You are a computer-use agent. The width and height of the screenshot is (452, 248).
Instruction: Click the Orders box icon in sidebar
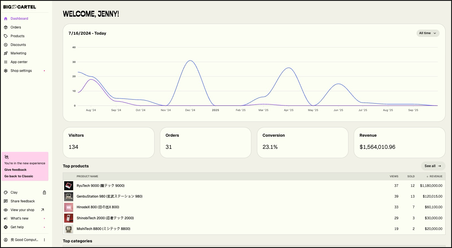(x=6, y=27)
